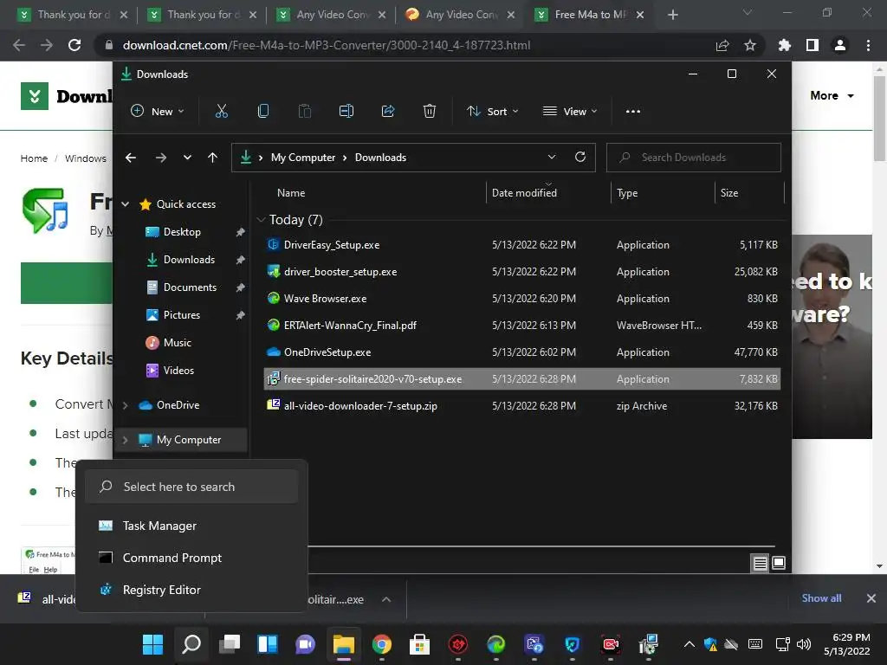
Task: Expand the My Computer tree node
Action: (125, 440)
